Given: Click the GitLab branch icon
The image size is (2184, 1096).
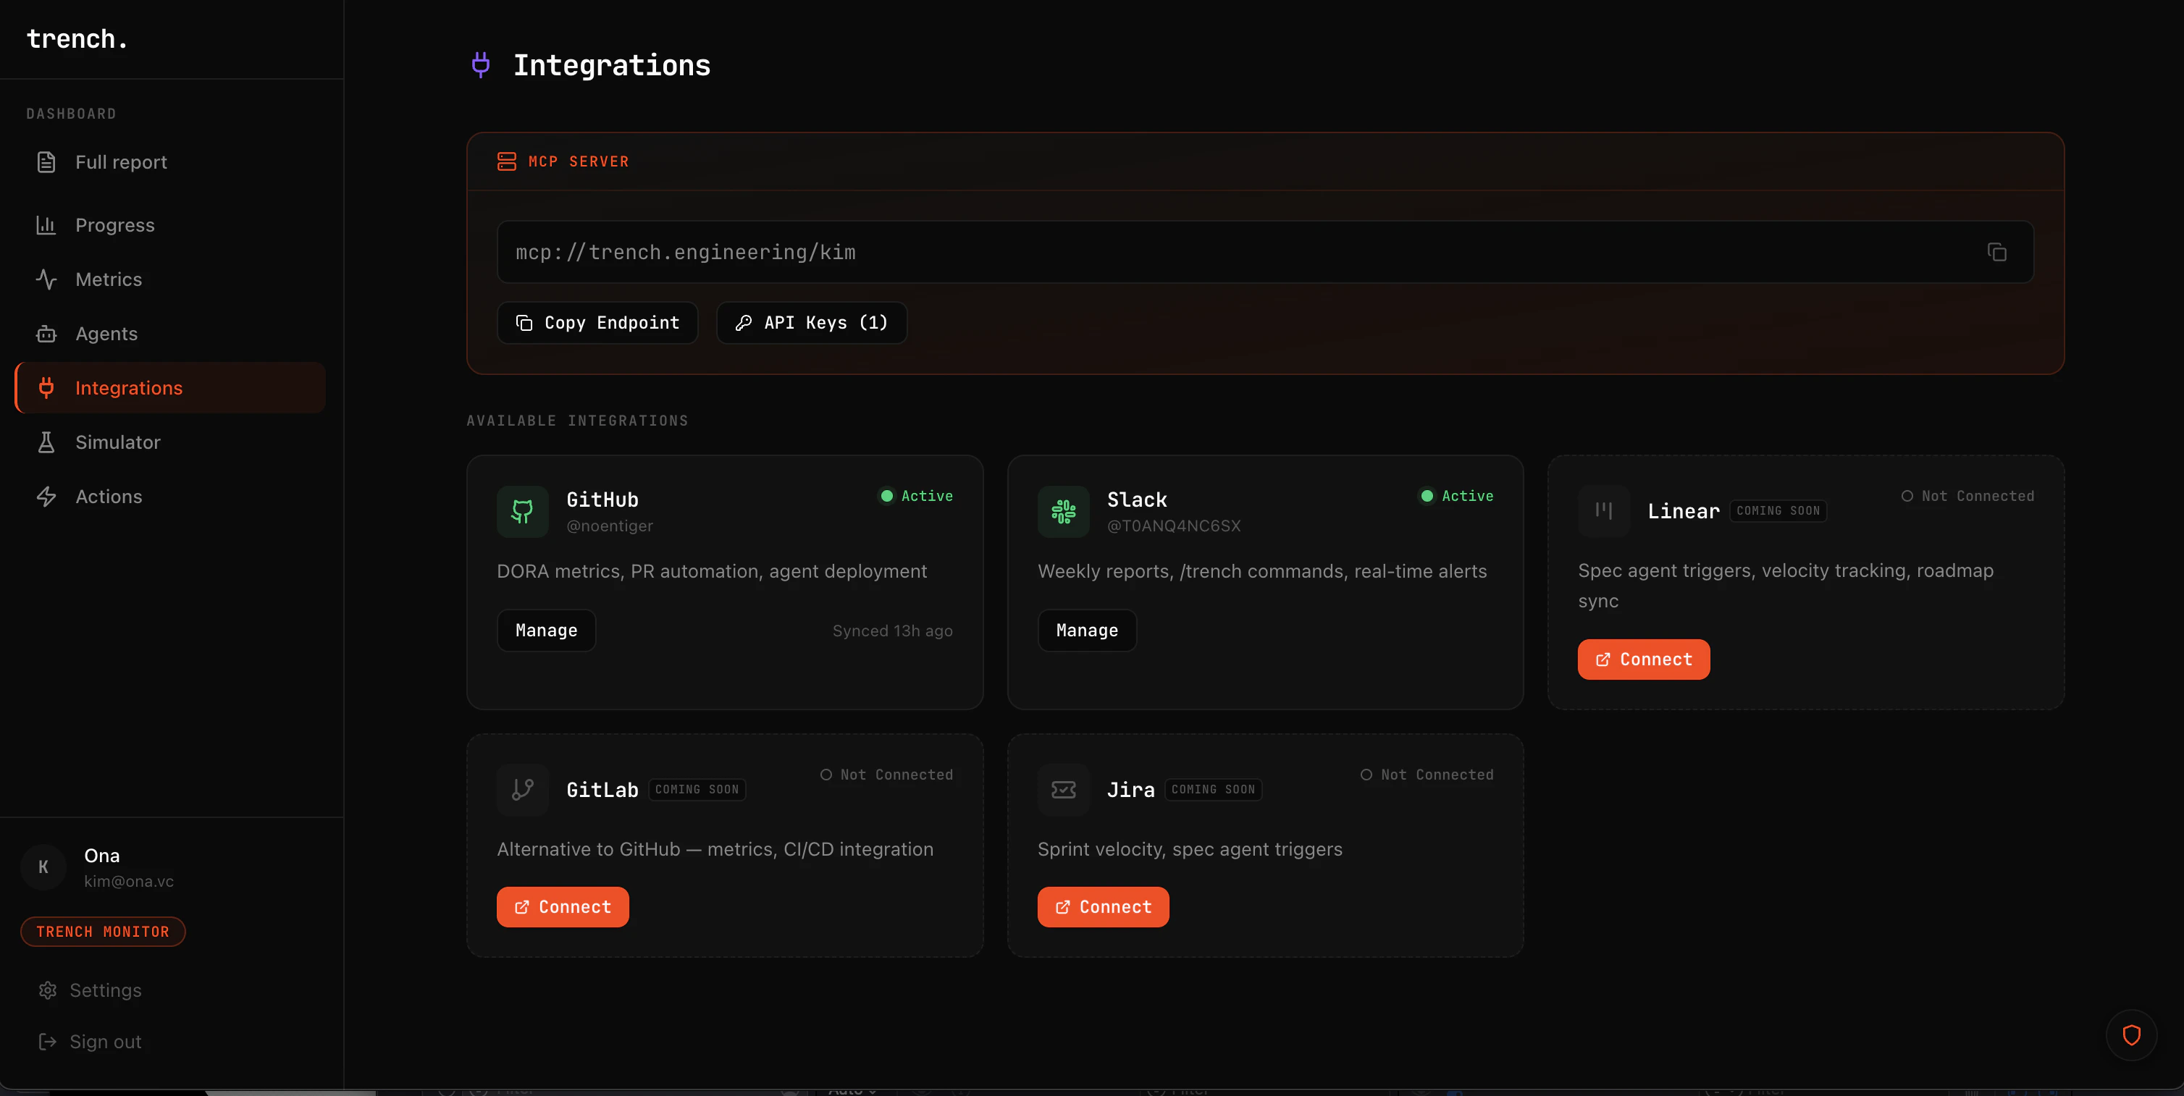Looking at the screenshot, I should coord(522,789).
